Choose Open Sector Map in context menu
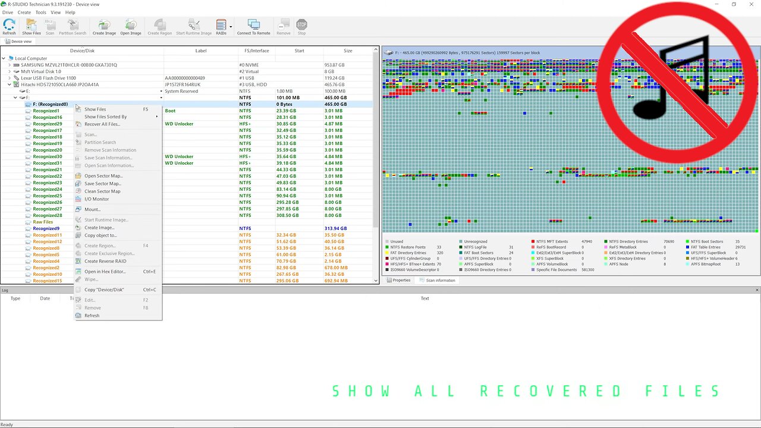 pyautogui.click(x=118, y=176)
